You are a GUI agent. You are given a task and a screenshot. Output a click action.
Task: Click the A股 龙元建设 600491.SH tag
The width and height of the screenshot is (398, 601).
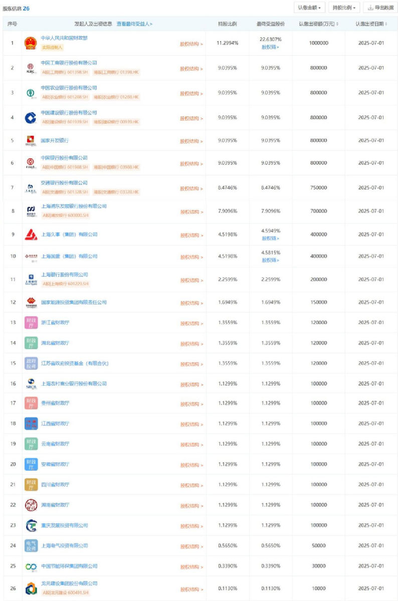tap(65, 592)
